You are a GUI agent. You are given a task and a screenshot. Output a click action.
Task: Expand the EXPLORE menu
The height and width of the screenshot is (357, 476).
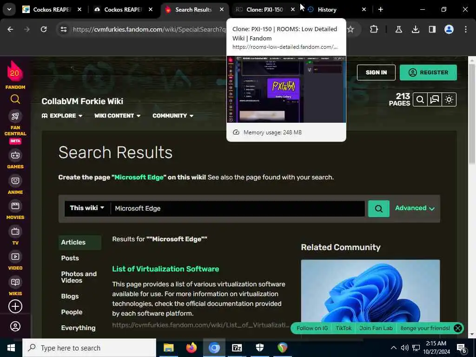(62, 116)
